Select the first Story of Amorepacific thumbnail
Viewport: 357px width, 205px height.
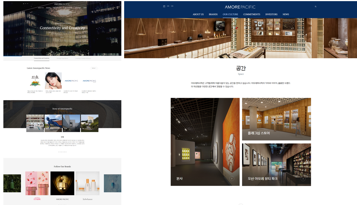coord(35,123)
